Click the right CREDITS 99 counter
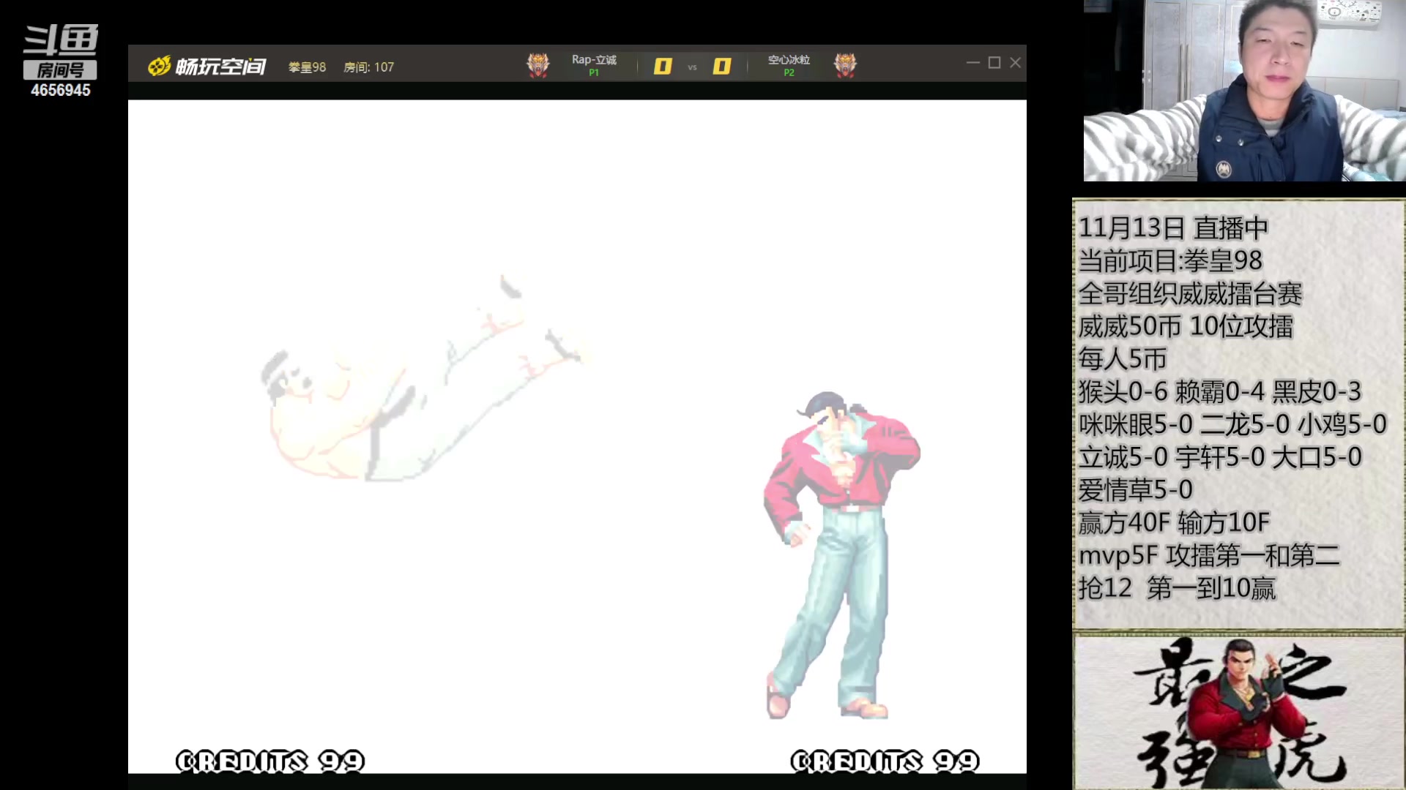This screenshot has height=790, width=1406. [x=885, y=761]
